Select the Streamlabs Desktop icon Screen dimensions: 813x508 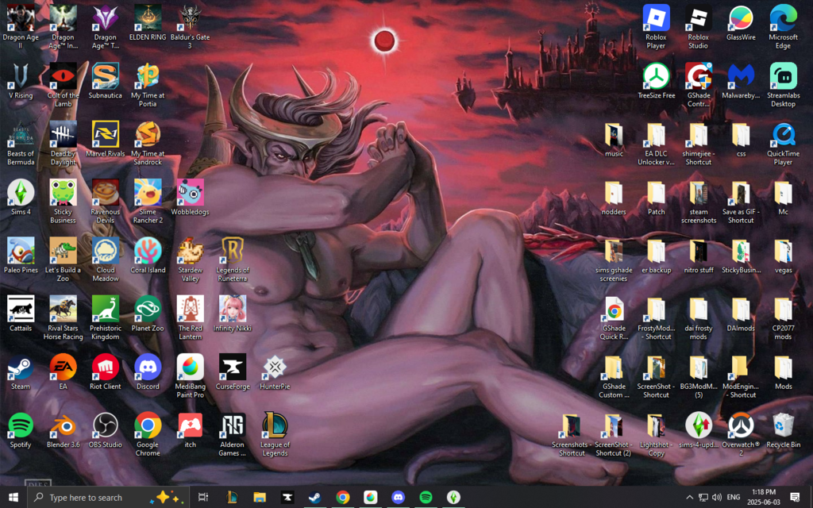tap(784, 86)
